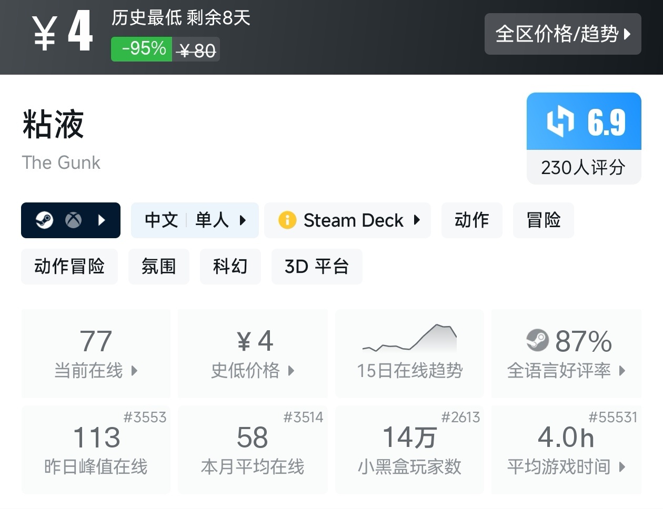Click the 15-day online trend chart
Screen dimensions: 663x509
click(409, 338)
